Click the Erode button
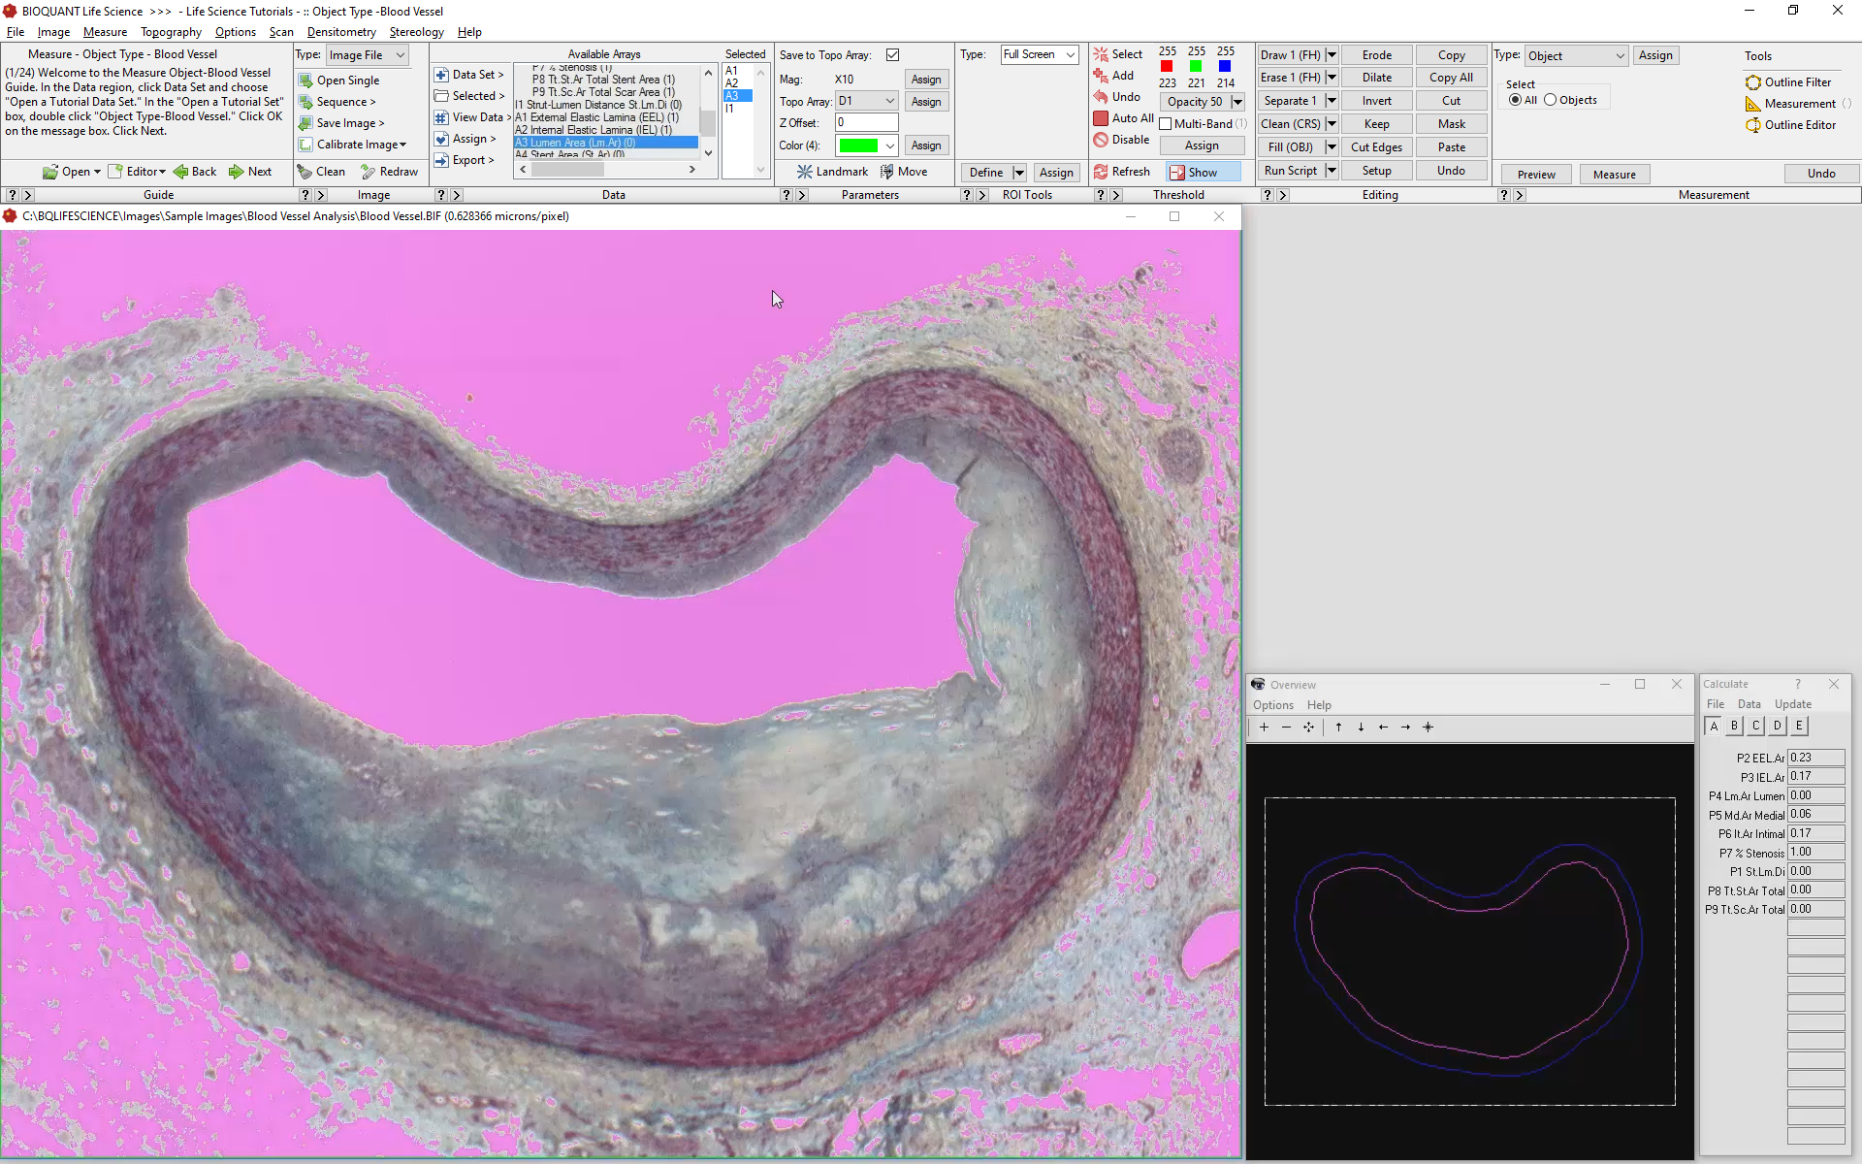Screen dimensions: 1862x1164 [1376, 55]
